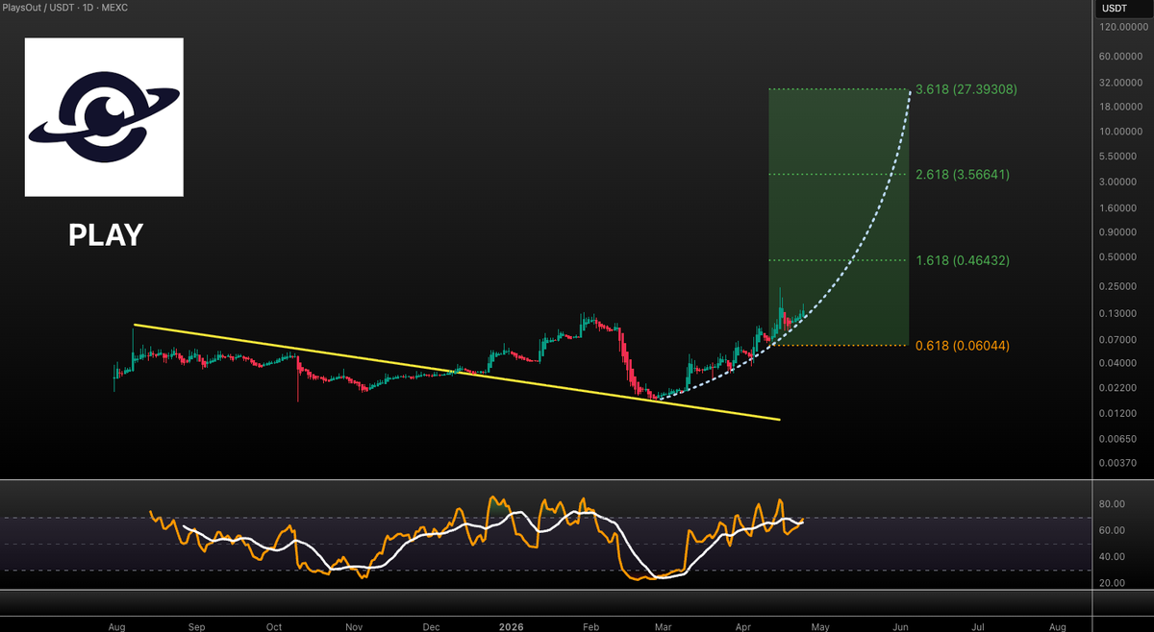Click the 80.00 level in indicator scale
The height and width of the screenshot is (632, 1154).
[1110, 503]
